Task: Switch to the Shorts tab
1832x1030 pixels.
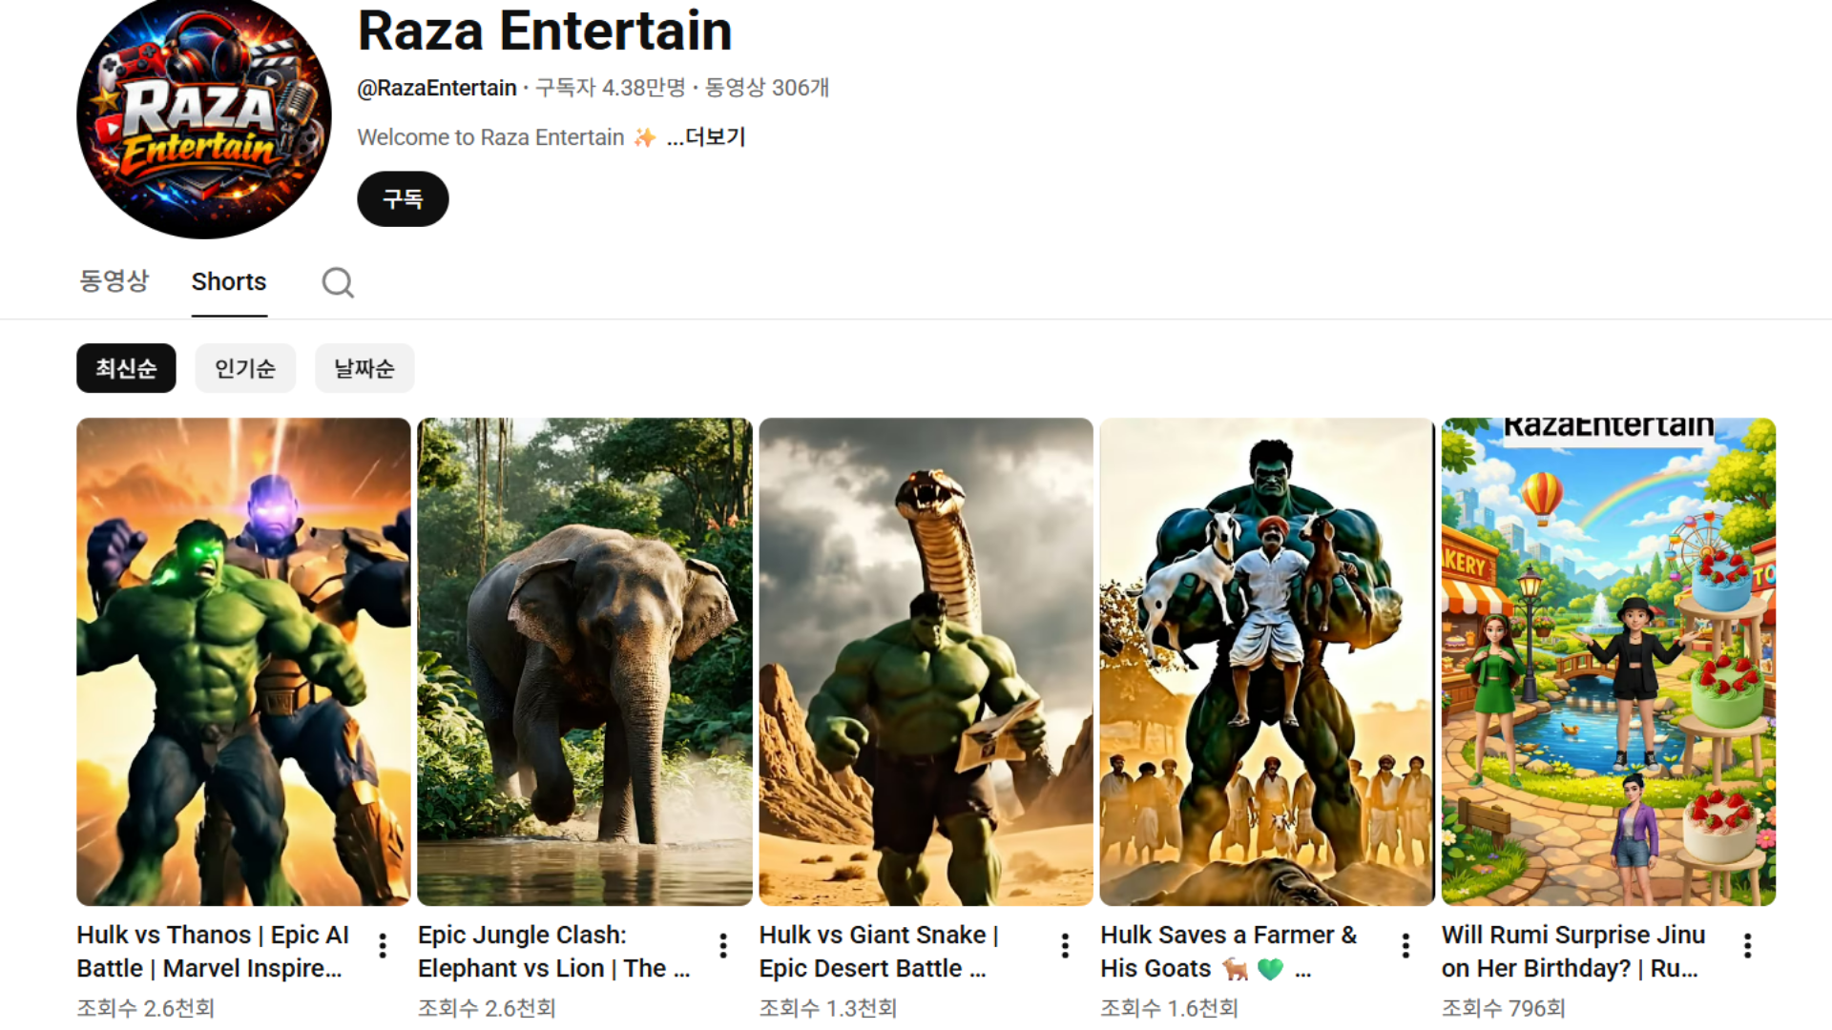Action: 229,281
